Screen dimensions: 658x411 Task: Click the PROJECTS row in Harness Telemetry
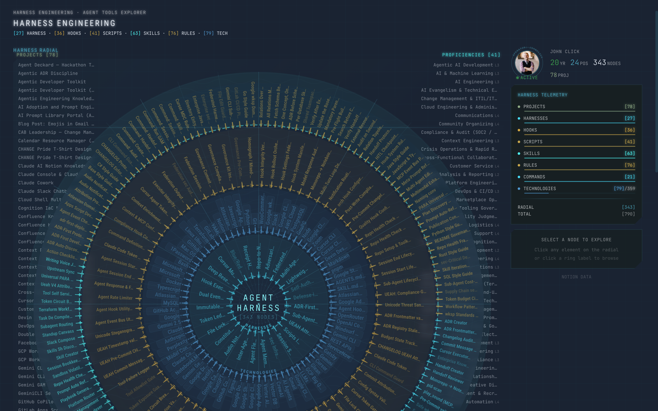click(x=576, y=107)
